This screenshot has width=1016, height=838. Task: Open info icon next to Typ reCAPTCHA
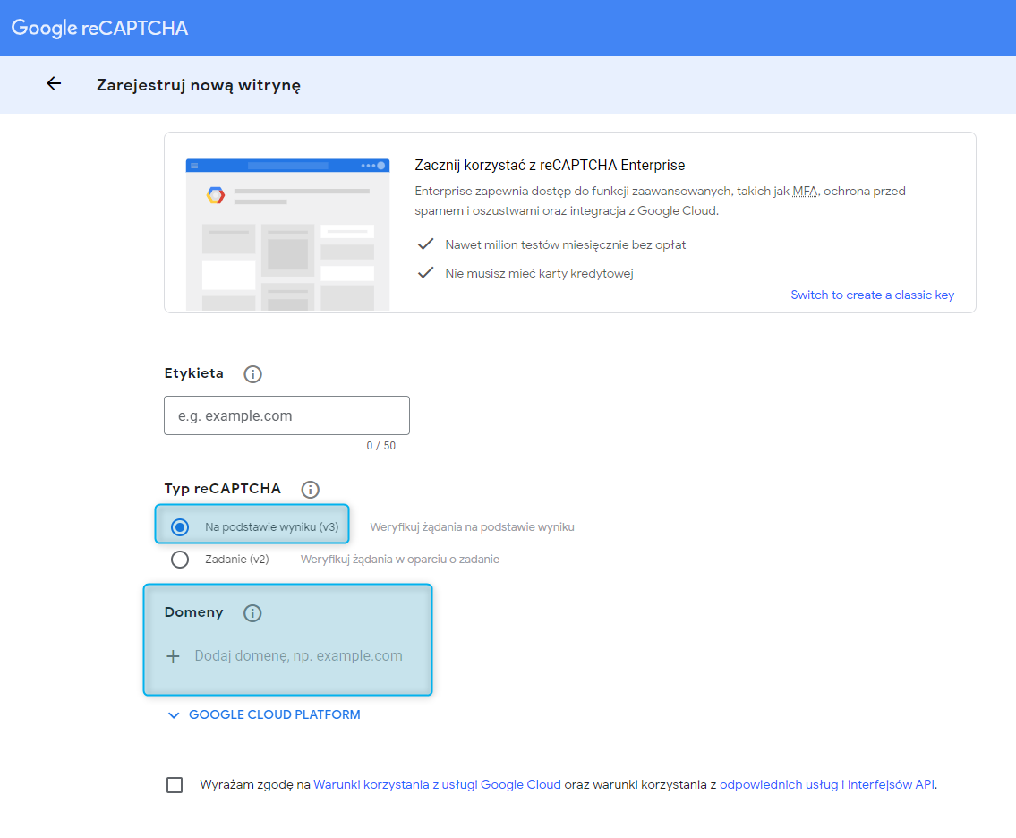tap(311, 490)
